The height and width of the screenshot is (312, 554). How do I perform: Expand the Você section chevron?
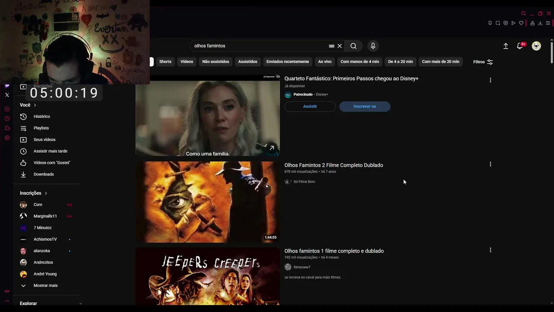click(35, 105)
